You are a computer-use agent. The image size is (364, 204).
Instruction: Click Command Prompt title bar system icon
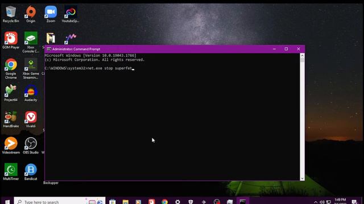[49, 49]
